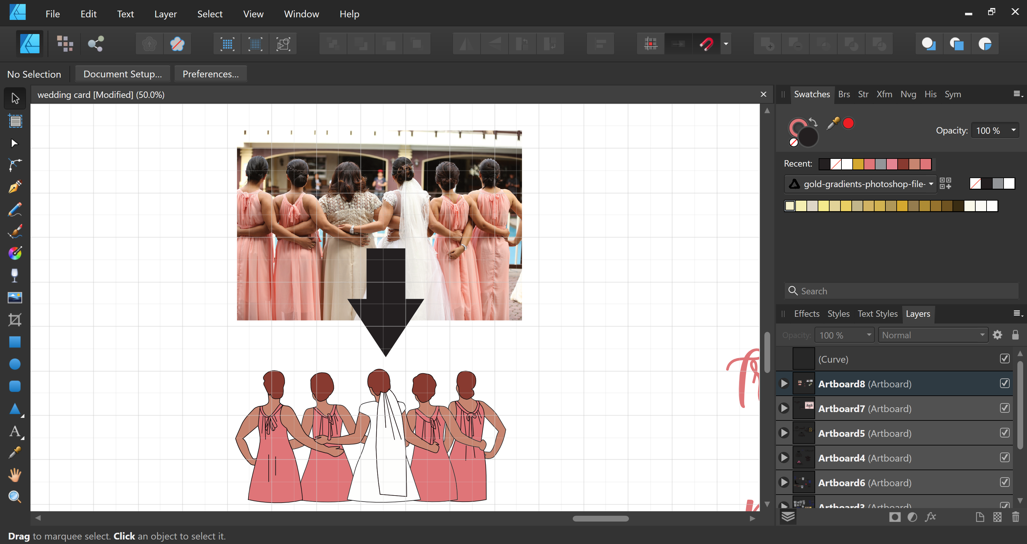
Task: Select the Node tool
Action: click(x=15, y=143)
